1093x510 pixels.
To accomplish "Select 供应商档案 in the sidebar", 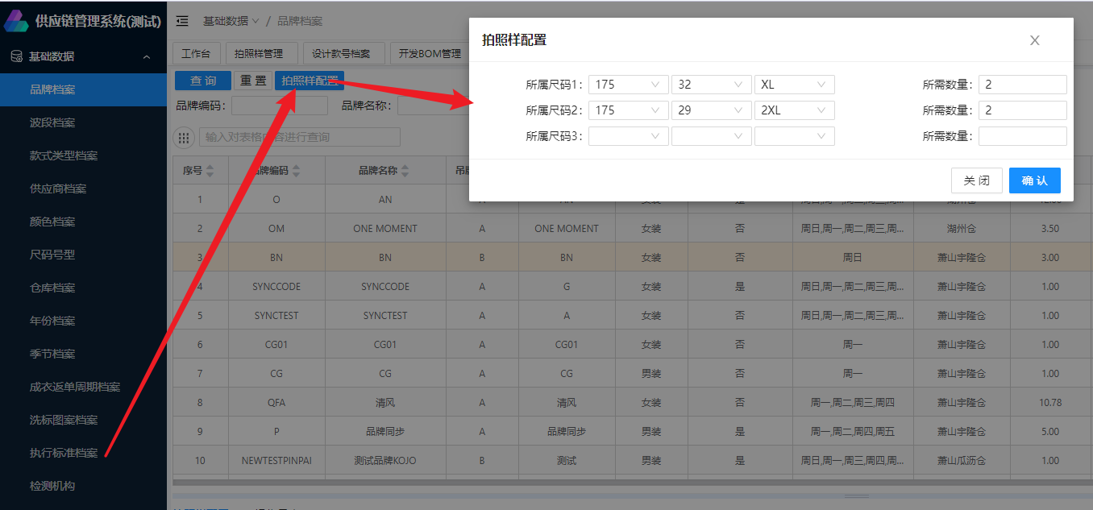I will tap(58, 189).
